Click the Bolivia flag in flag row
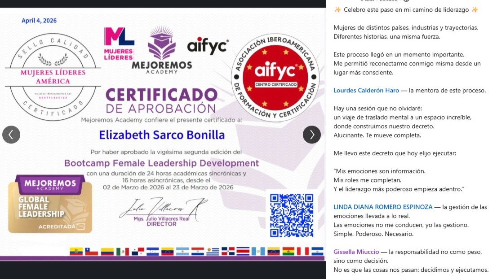This screenshot has height=279, width=497. (288, 252)
